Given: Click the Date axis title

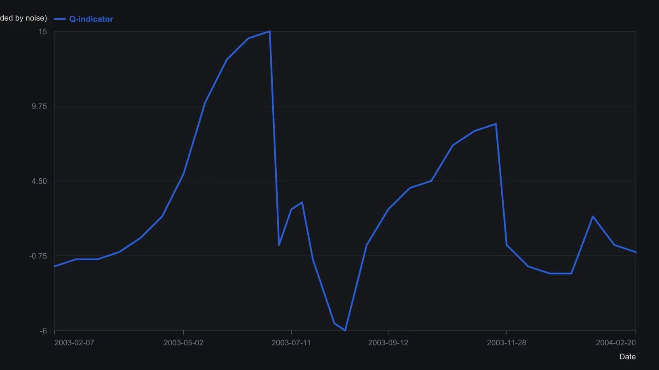Looking at the screenshot, I should coord(627,357).
